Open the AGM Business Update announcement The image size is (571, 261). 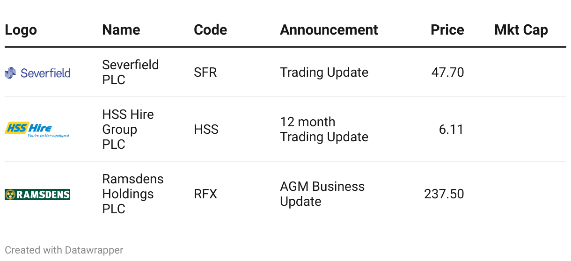point(322,194)
